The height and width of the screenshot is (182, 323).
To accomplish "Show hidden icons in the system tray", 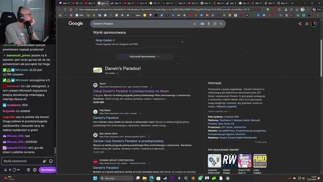I will [289, 178].
